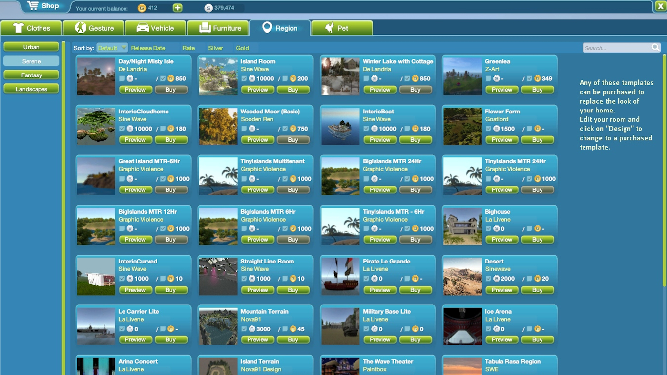
Task: Open the Gesture tab
Action: (x=94, y=28)
